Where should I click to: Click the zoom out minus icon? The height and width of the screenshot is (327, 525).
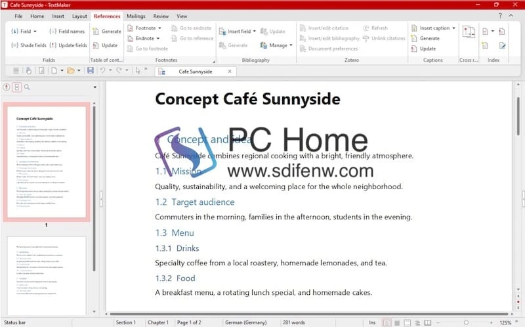pyautogui.click(x=438, y=322)
